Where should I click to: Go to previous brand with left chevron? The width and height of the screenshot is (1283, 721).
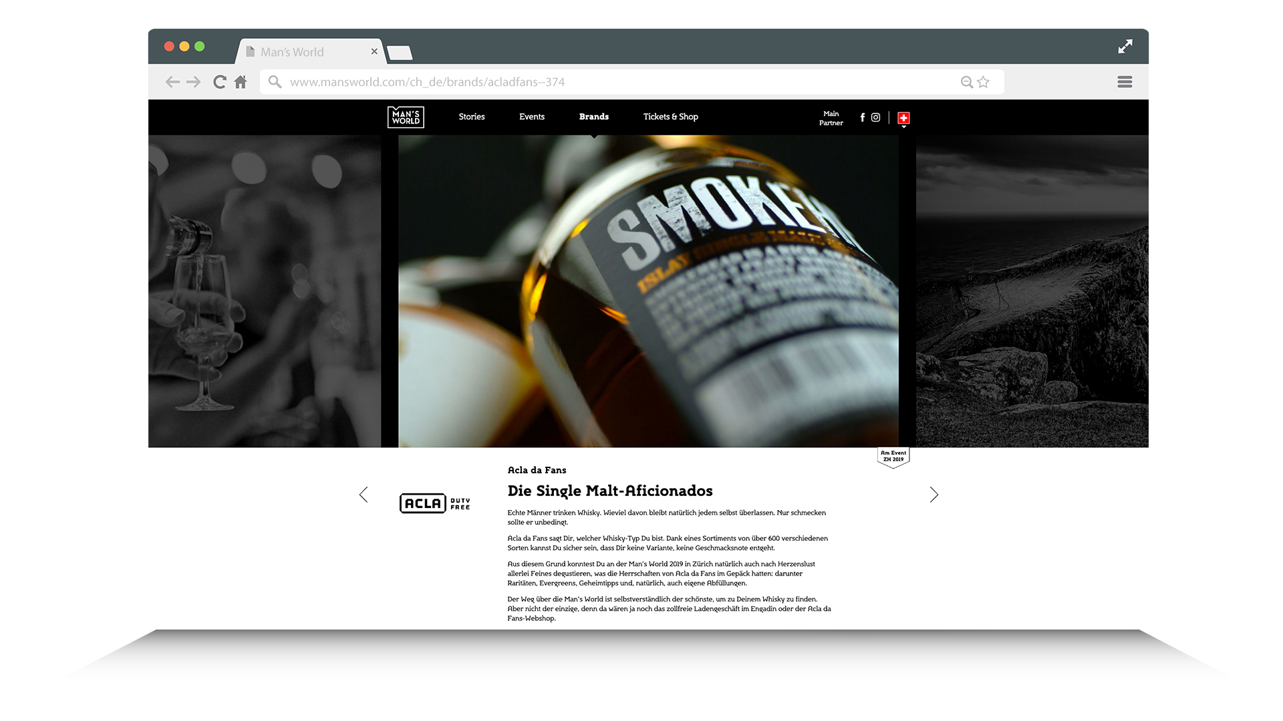[x=364, y=495]
